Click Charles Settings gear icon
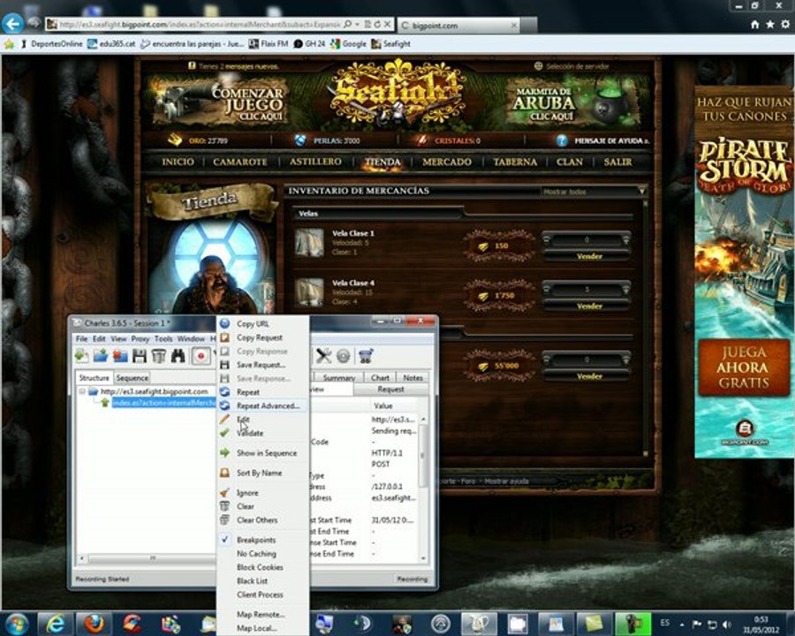Screen dimensions: 795x636 tap(344, 356)
